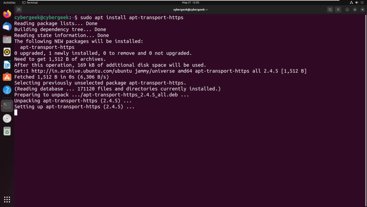The height and width of the screenshot is (207, 367).
Task: Launch Rhythmbox music player
Action: (x=7, y=52)
